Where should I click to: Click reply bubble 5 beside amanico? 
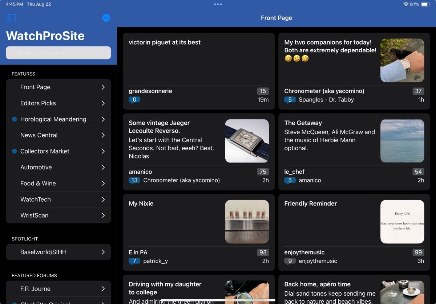click(x=290, y=180)
